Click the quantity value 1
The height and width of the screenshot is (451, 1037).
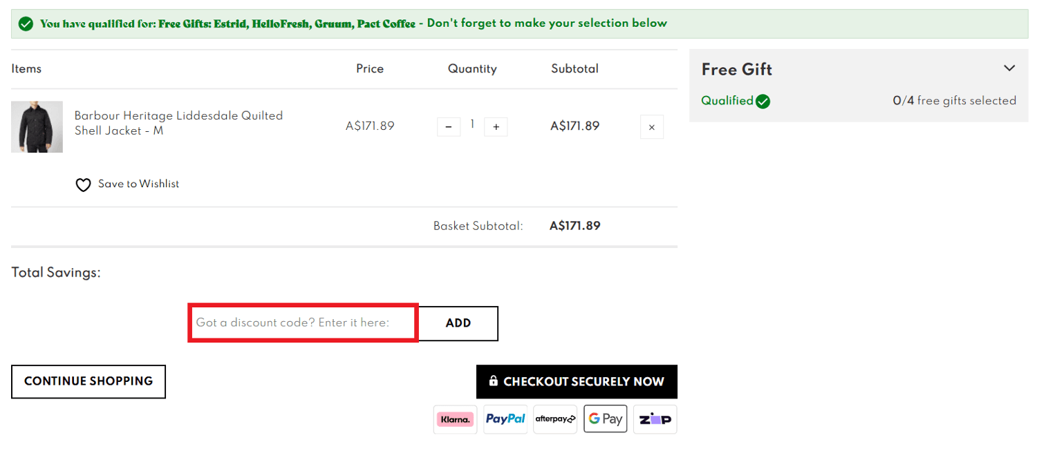[x=472, y=124]
